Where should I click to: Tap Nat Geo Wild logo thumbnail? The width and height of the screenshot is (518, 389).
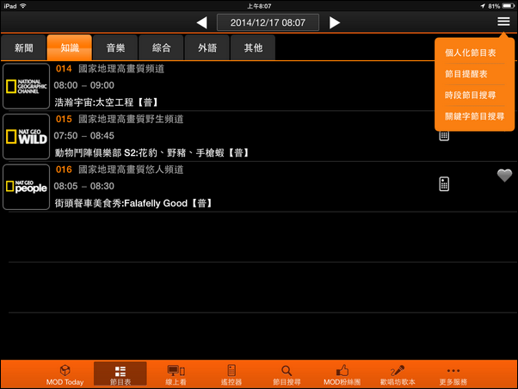coord(26,137)
